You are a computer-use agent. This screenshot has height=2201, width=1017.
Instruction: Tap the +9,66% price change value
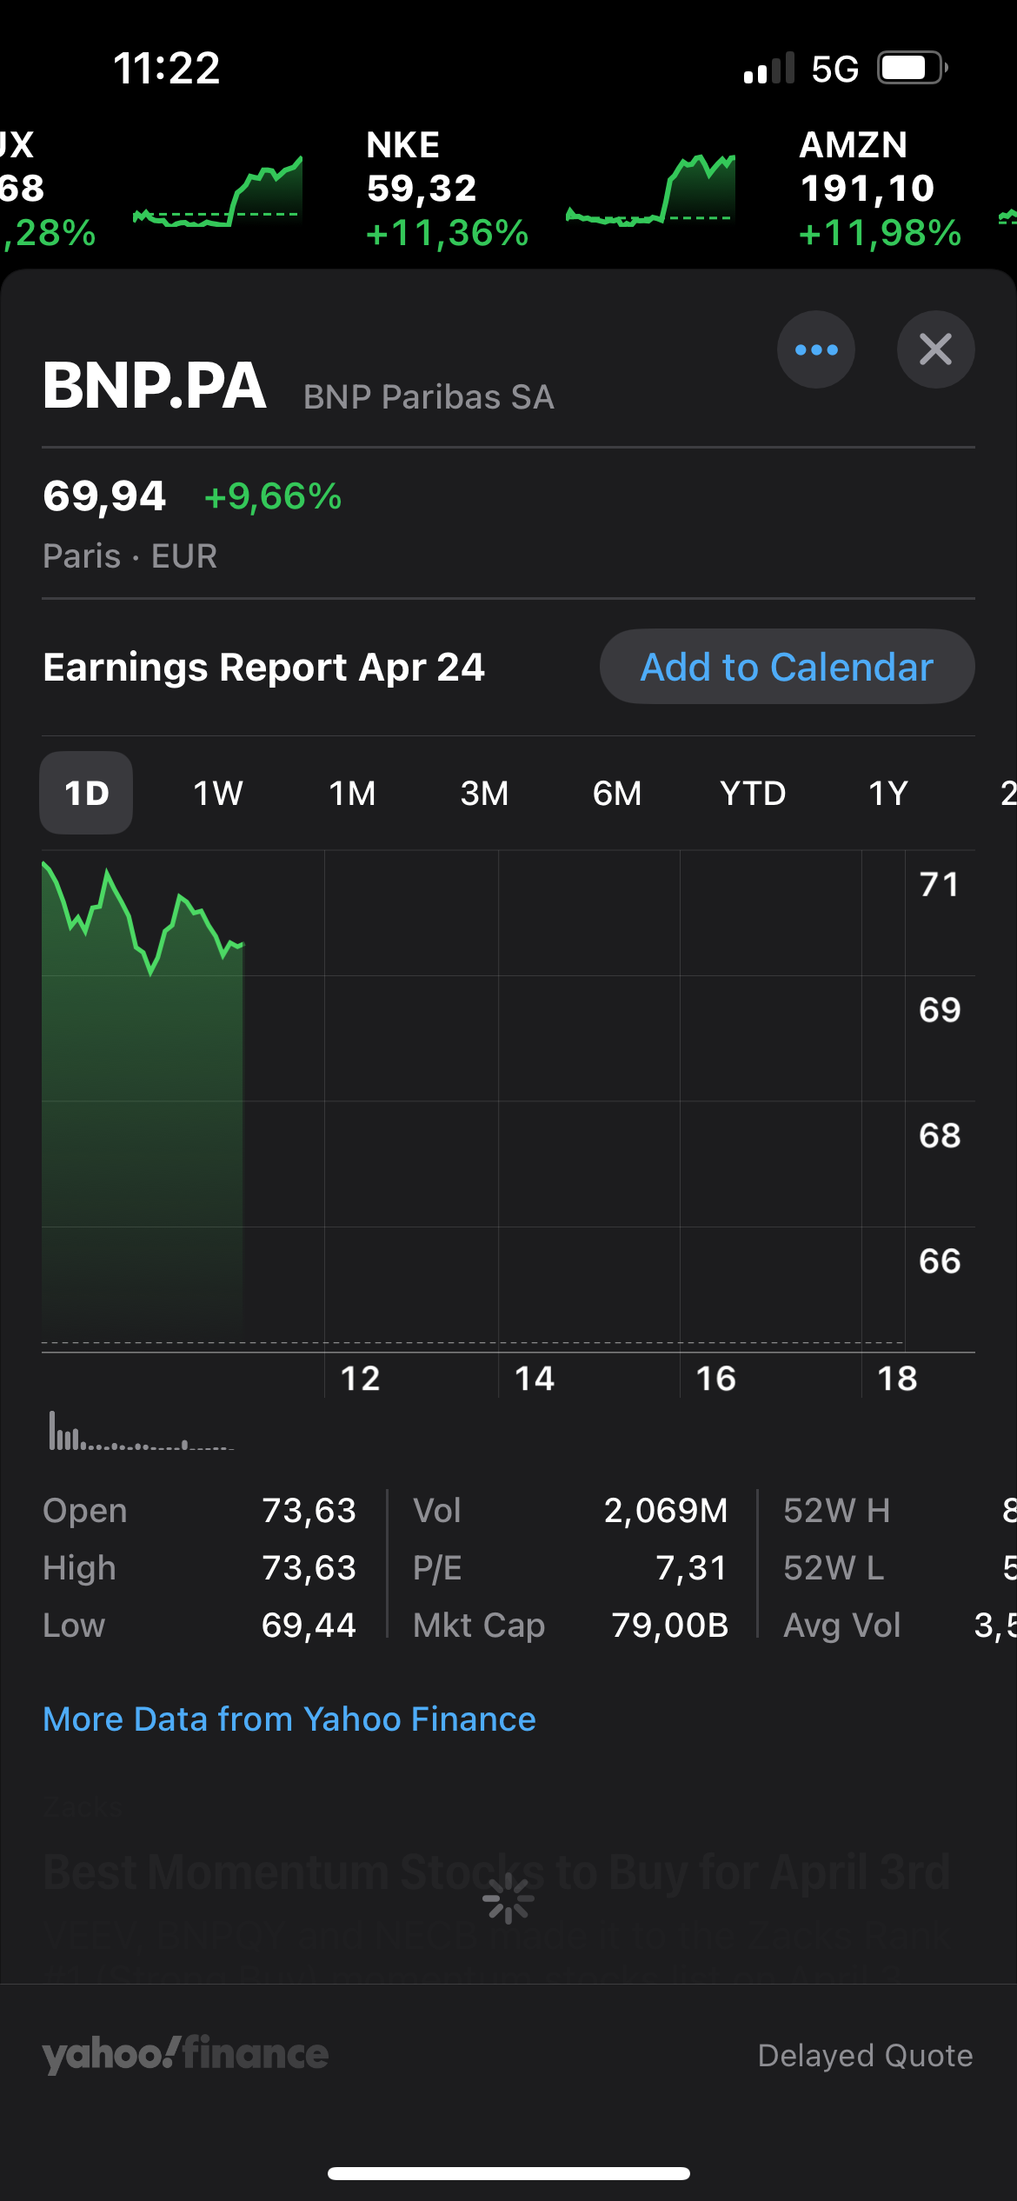[272, 496]
